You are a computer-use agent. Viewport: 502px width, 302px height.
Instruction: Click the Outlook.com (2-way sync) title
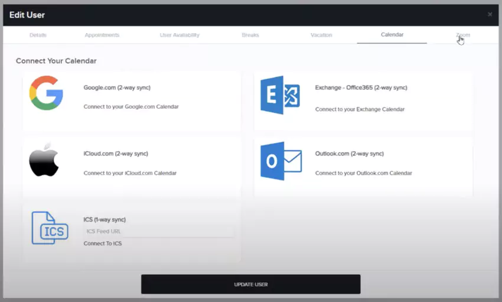349,154
